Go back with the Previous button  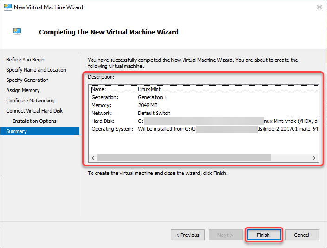point(188,235)
